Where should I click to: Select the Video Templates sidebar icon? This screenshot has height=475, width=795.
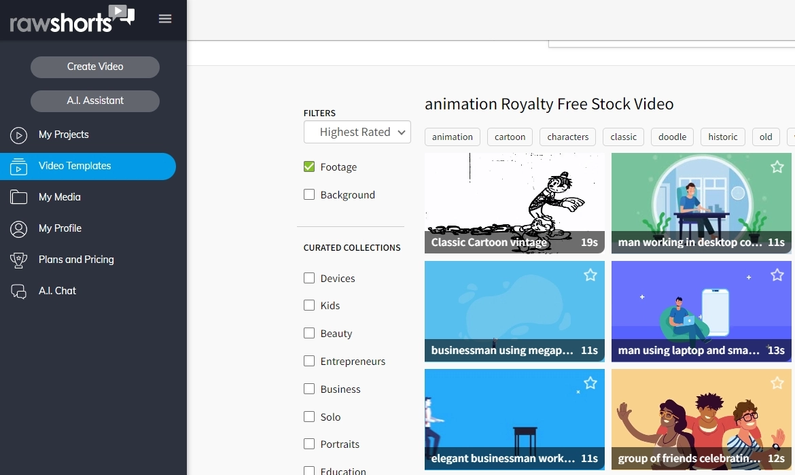coord(18,166)
